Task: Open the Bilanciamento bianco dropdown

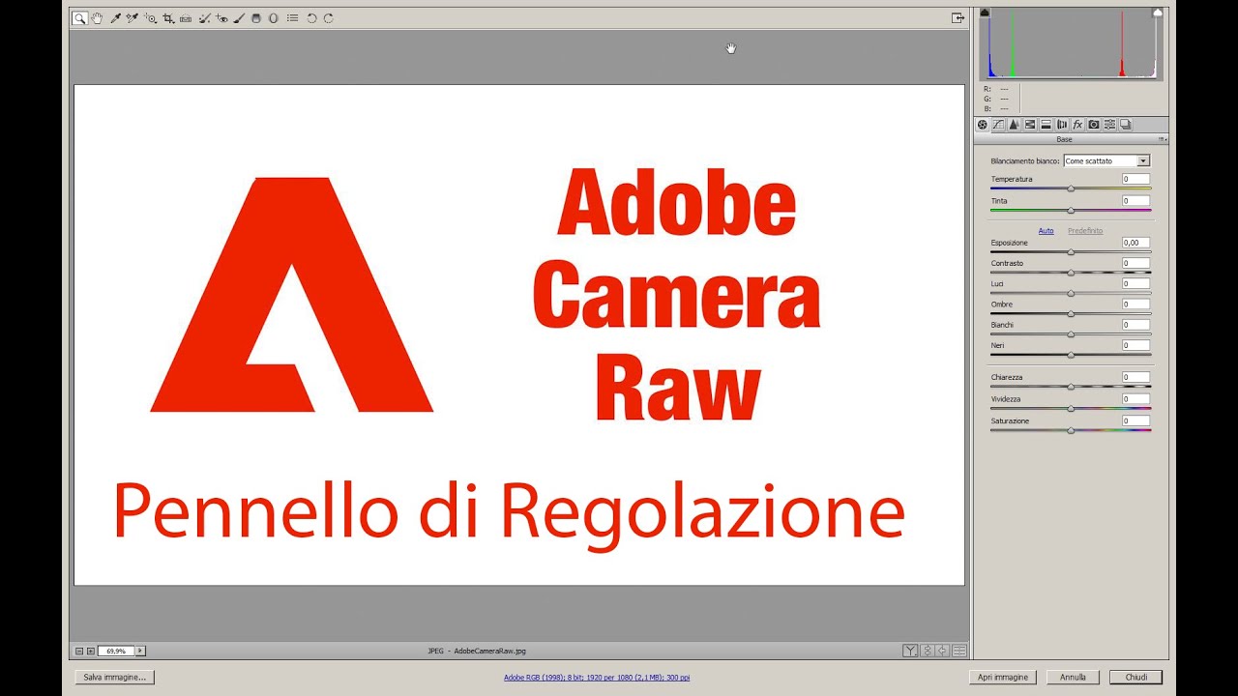Action: coord(1106,160)
